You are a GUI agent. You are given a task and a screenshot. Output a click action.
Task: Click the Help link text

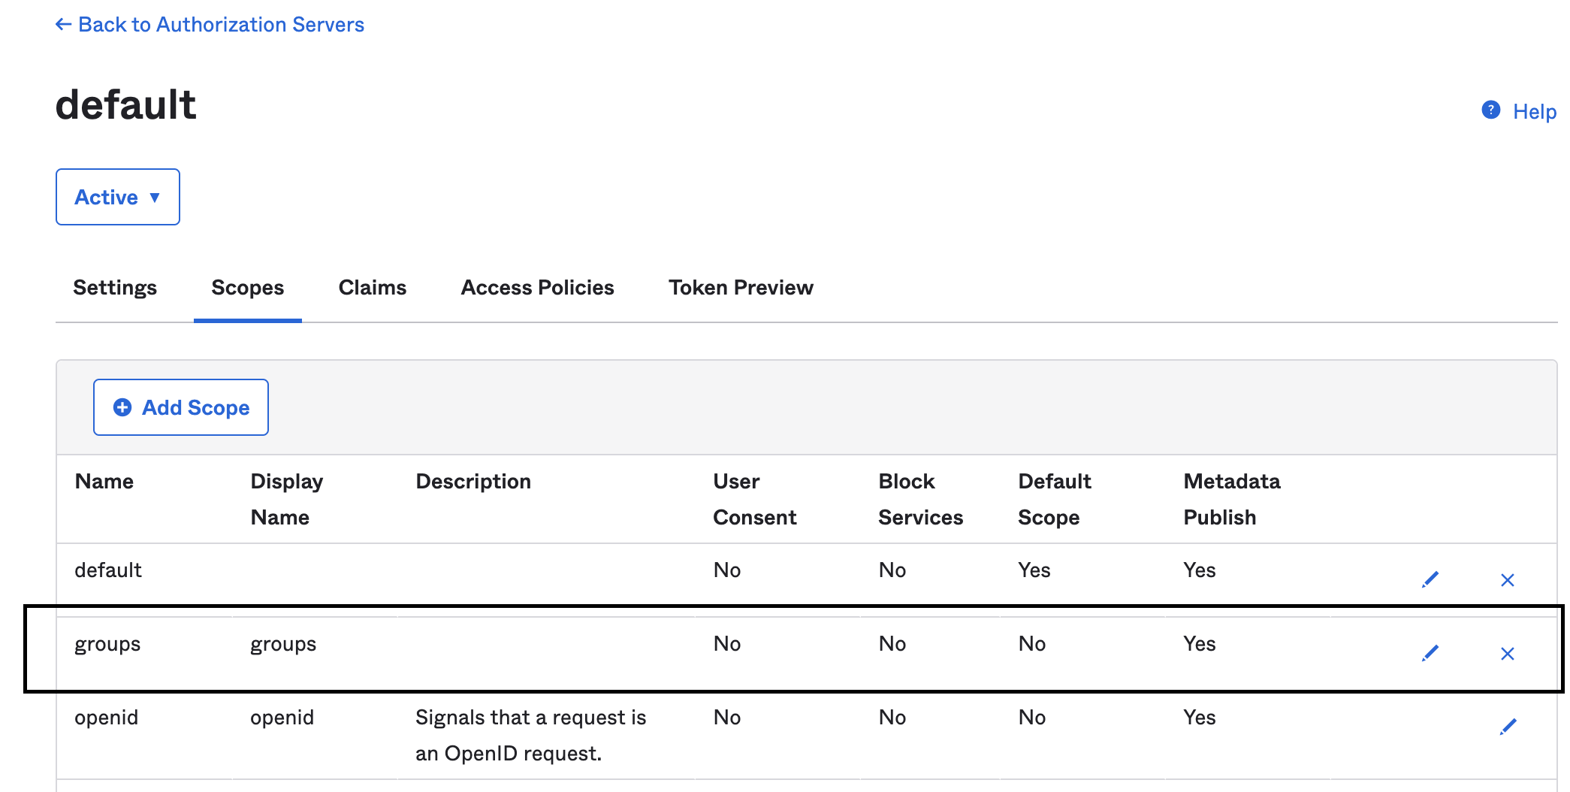tap(1534, 112)
